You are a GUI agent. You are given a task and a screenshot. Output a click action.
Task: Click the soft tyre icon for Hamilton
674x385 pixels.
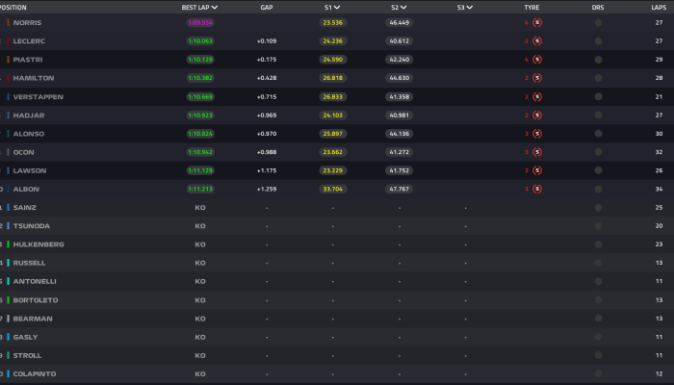536,78
